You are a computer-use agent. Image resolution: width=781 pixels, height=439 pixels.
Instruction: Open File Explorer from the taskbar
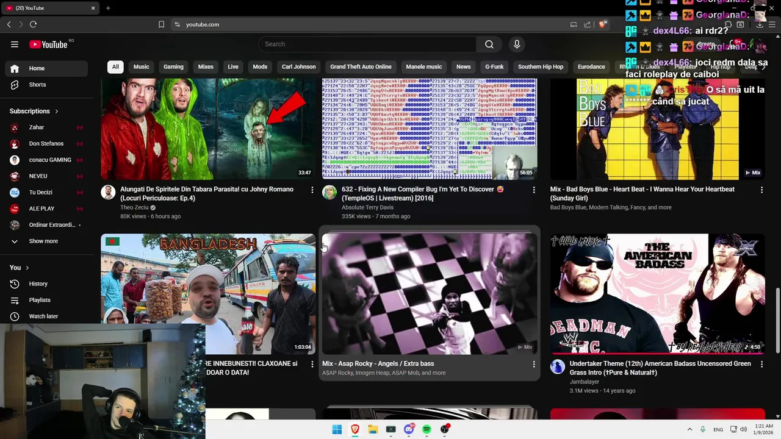(373, 429)
